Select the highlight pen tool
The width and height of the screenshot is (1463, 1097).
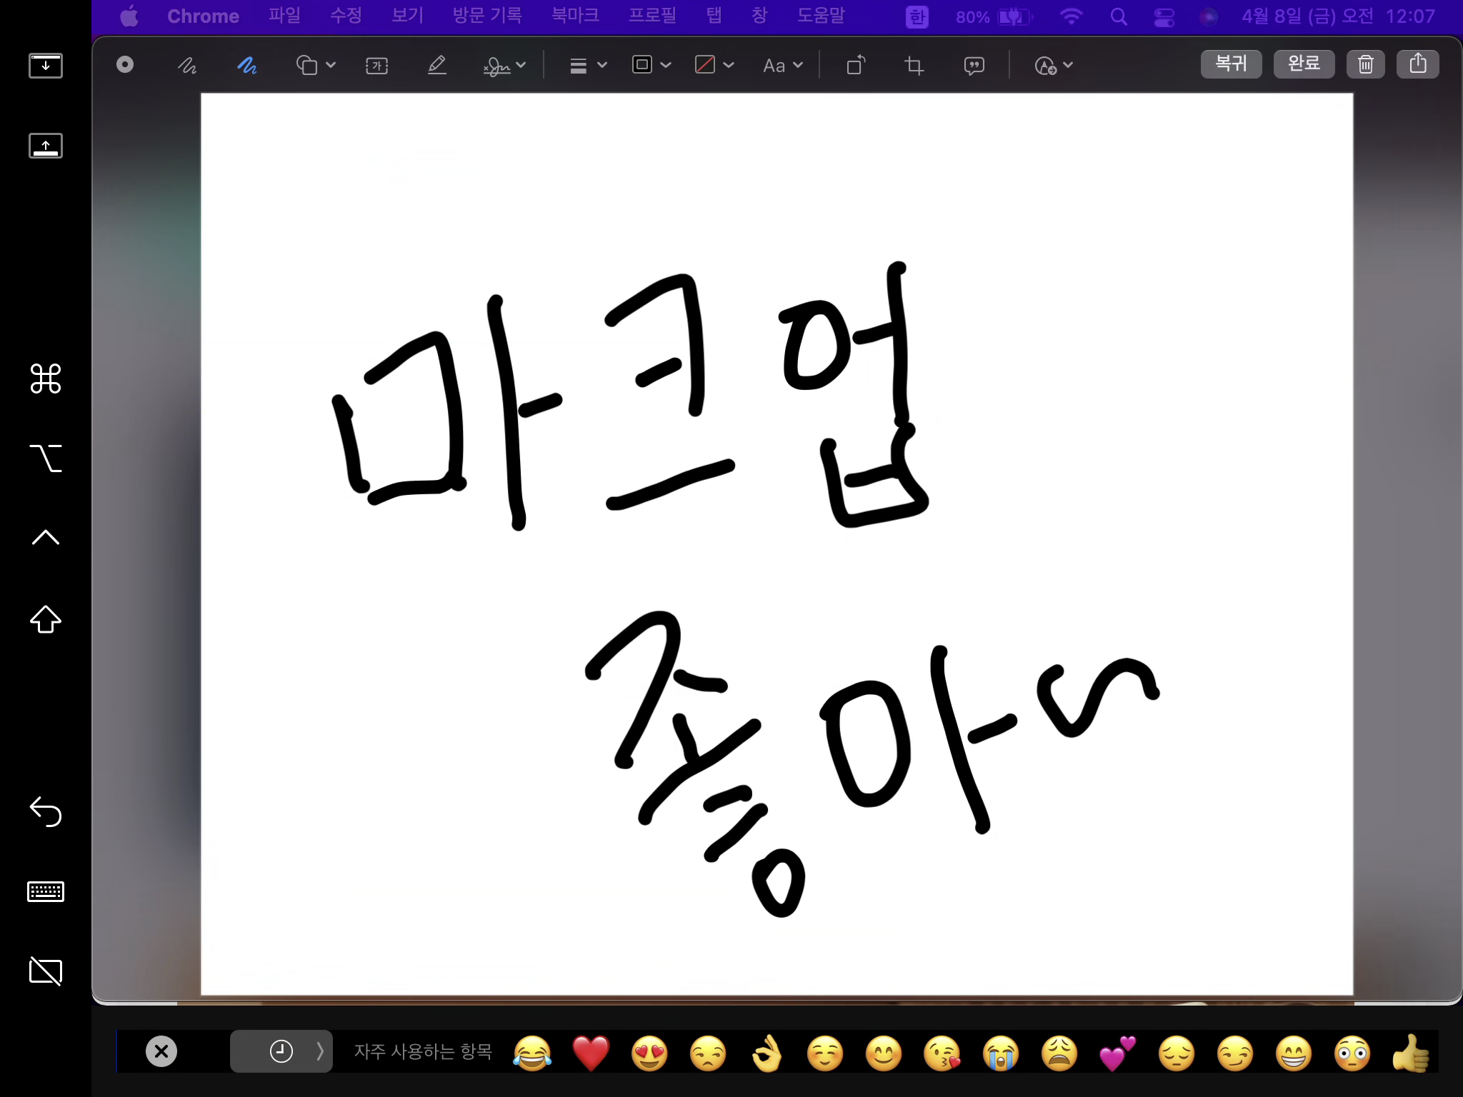tap(436, 66)
